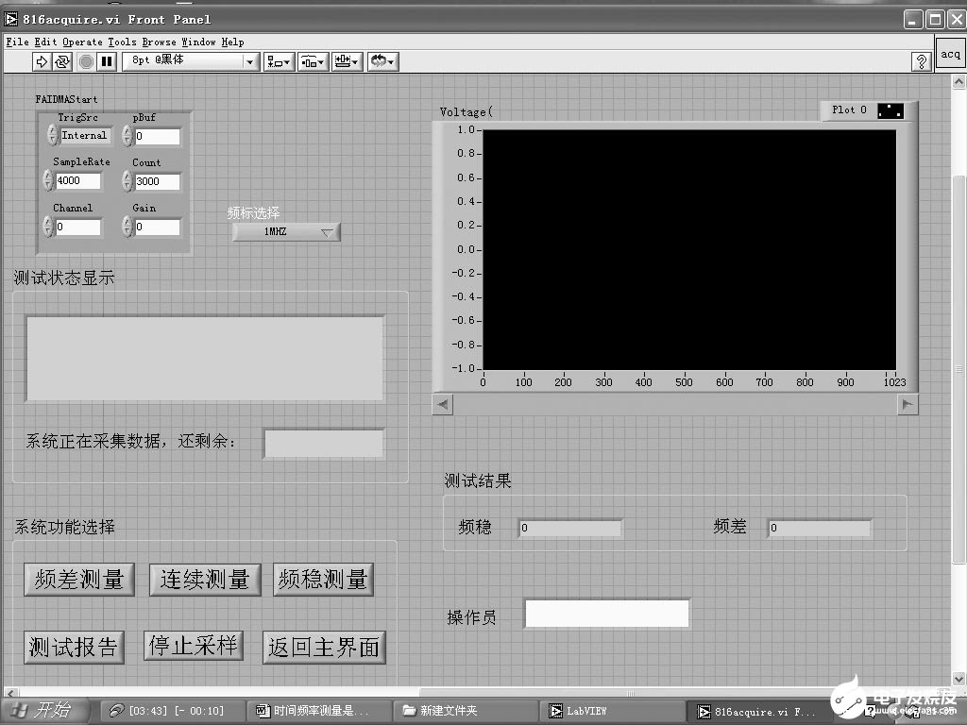This screenshot has width=967, height=725.
Task: Open the Align Objects dropdown
Action: tap(279, 61)
